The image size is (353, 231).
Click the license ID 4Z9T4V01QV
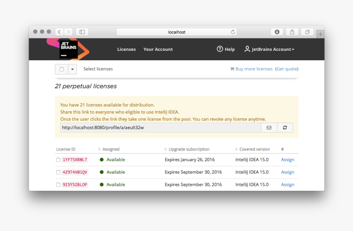[75, 172]
